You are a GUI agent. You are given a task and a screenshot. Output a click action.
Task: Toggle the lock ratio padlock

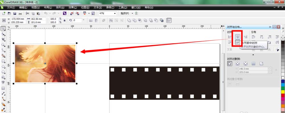click(x=64, y=20)
